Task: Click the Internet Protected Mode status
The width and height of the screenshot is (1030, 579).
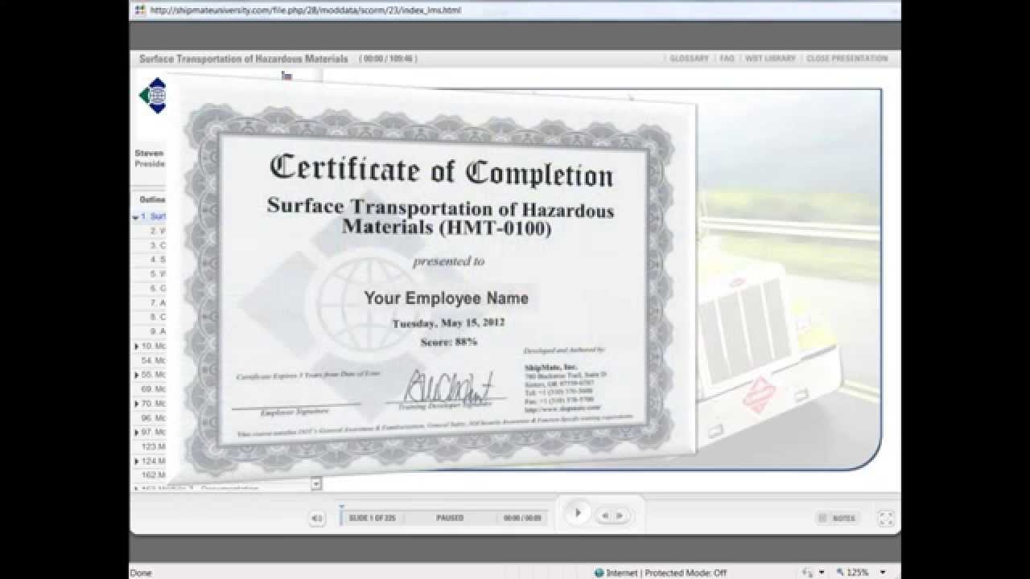Action: pos(660,573)
